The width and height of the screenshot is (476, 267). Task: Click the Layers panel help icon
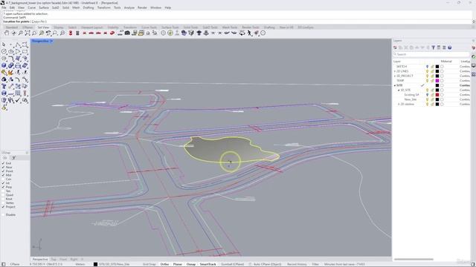tap(449, 47)
